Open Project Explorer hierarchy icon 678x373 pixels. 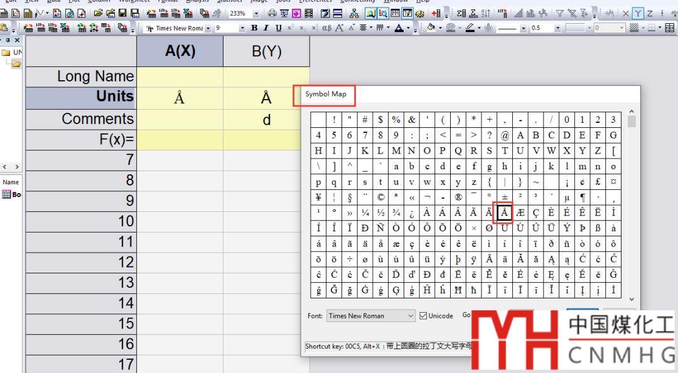click(x=354, y=13)
